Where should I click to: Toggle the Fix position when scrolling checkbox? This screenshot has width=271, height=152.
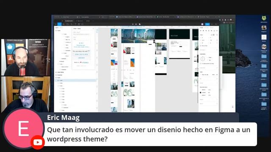pos(201,64)
